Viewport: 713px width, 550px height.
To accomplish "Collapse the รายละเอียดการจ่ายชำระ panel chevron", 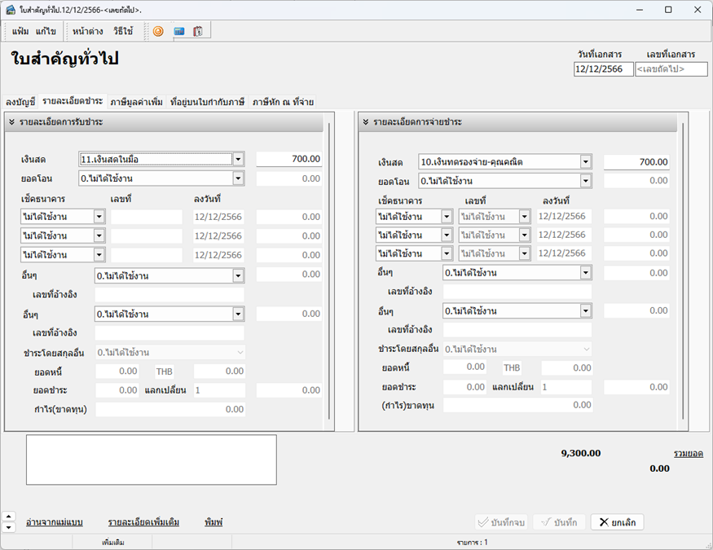I will [x=366, y=122].
